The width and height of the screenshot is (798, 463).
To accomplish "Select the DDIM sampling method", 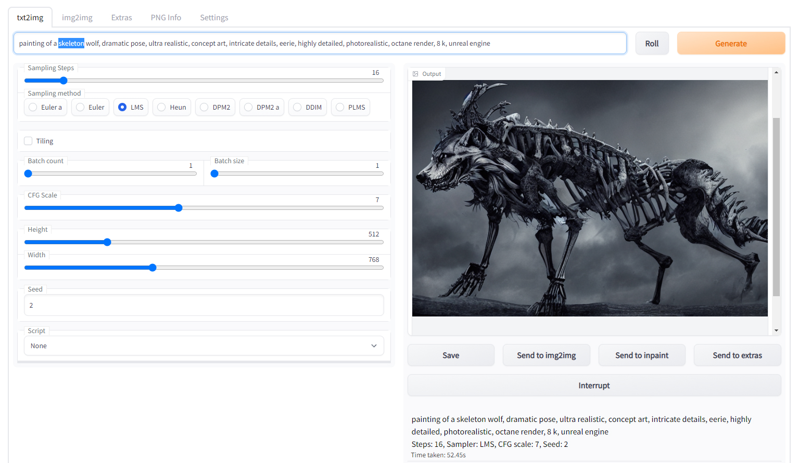I will 308,107.
